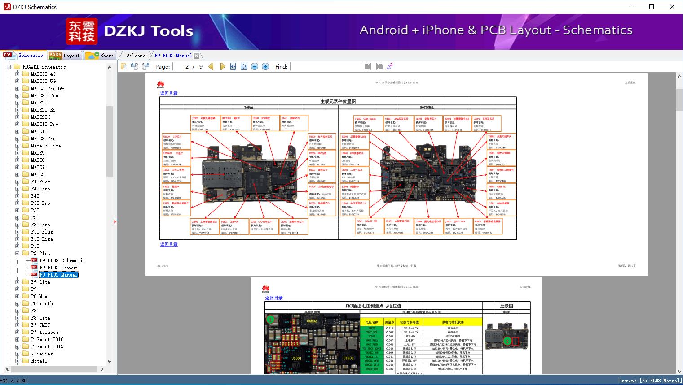The image size is (683, 385).
Task: Switch to the Welcome tab
Action: click(x=136, y=56)
